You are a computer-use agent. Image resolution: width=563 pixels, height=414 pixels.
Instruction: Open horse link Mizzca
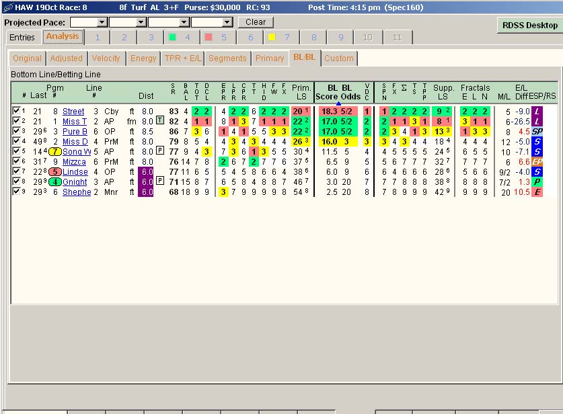74,162
